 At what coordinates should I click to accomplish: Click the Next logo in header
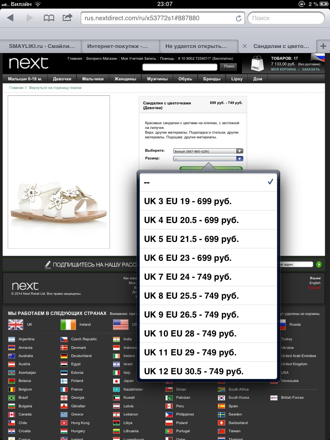[29, 63]
